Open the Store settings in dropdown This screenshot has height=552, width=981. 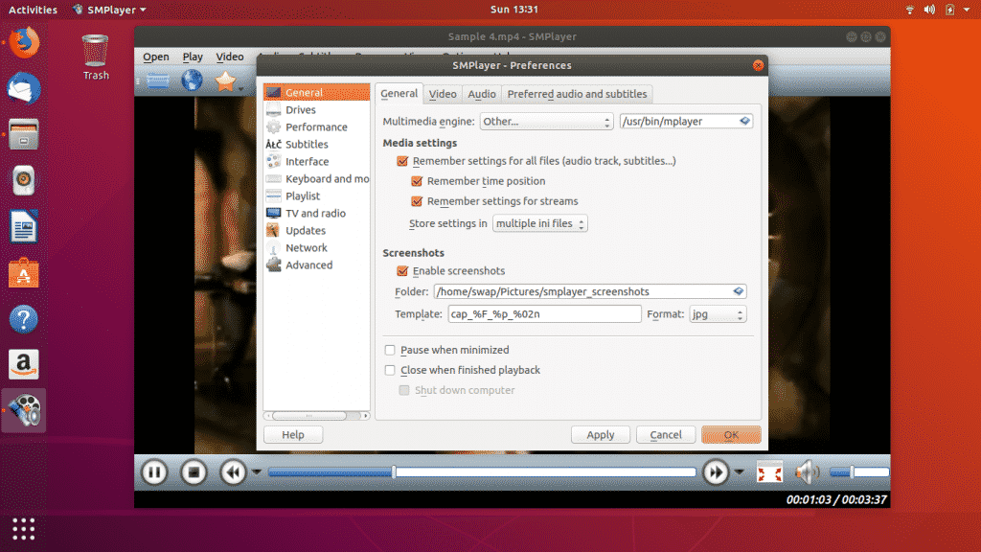point(540,222)
